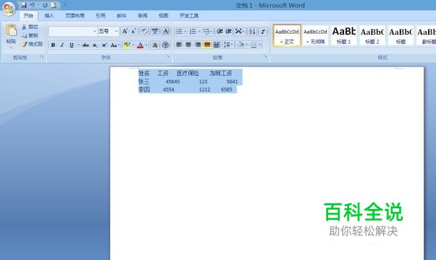Image resolution: width=436 pixels, height=260 pixels.
Task: Toggle italic formatting
Action: (x=62, y=45)
